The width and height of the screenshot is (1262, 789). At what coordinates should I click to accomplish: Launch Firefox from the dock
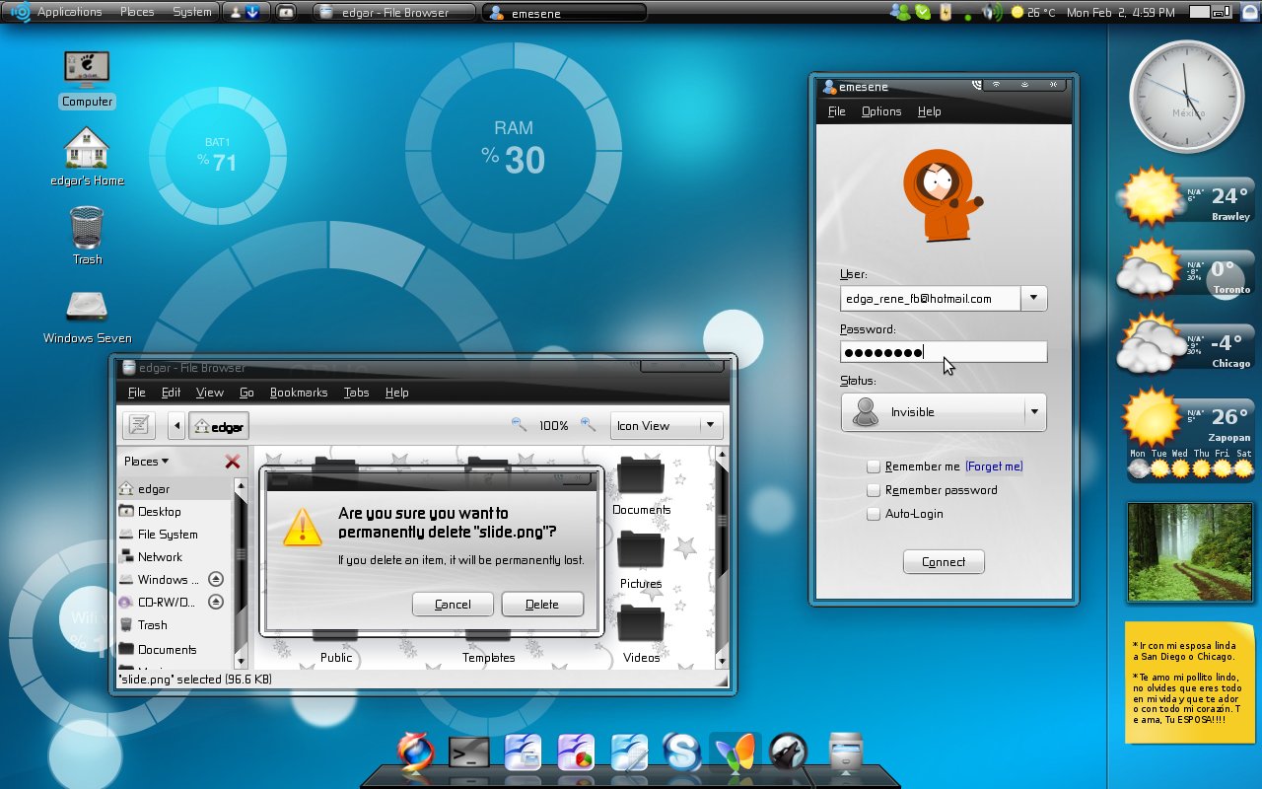[x=415, y=753]
